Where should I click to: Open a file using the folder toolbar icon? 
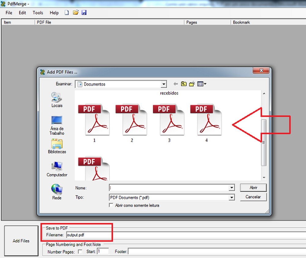click(75, 12)
